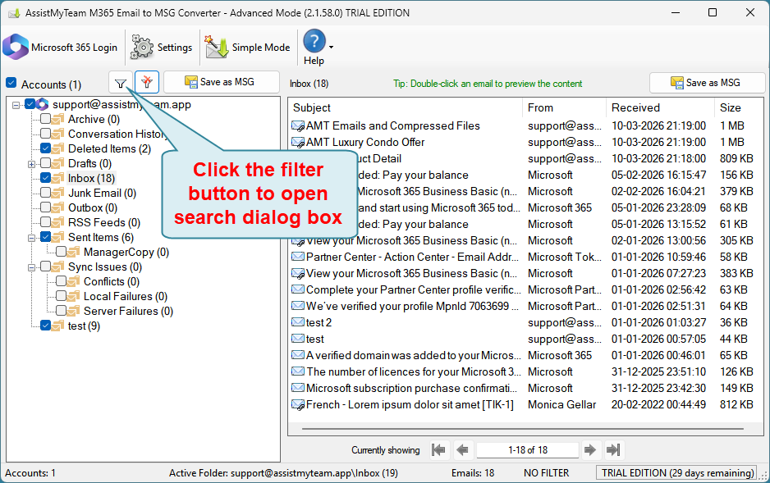The image size is (770, 483).
Task: Go to next page arrow
Action: (x=590, y=449)
